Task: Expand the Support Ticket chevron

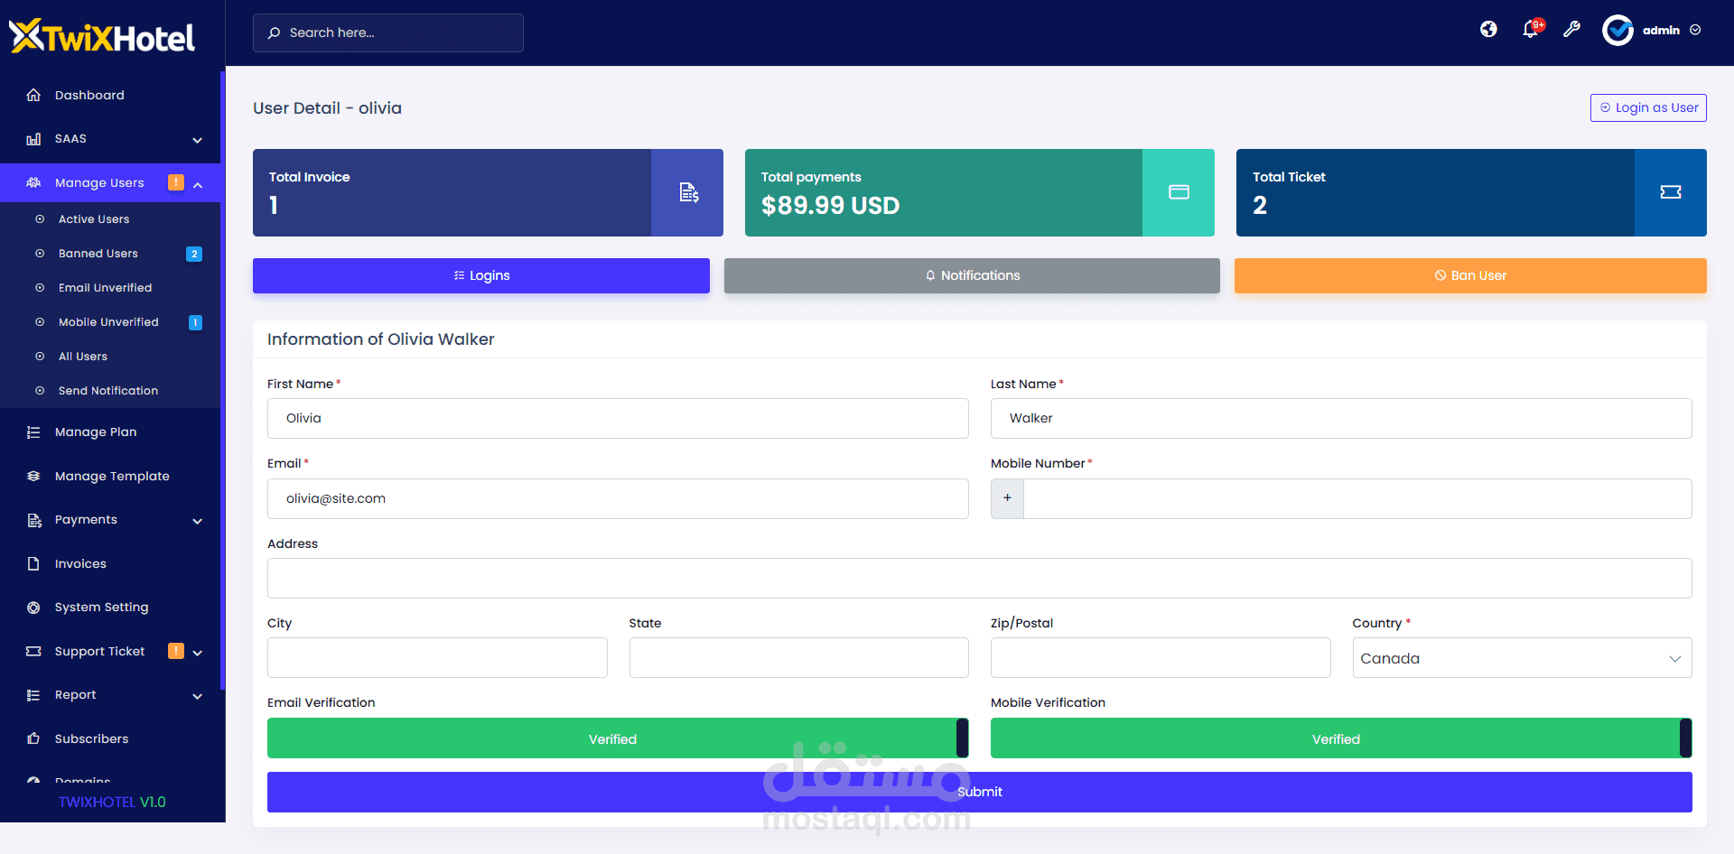Action: tap(198, 653)
